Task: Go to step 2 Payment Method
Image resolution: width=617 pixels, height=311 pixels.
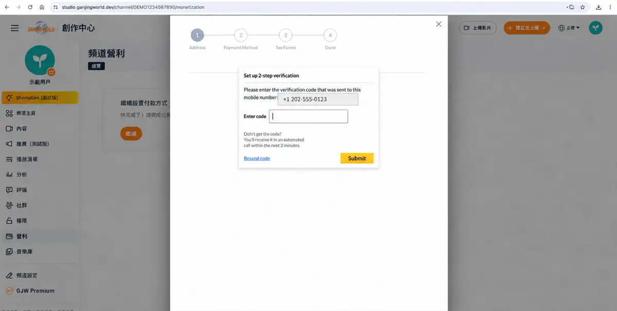Action: coord(241,40)
